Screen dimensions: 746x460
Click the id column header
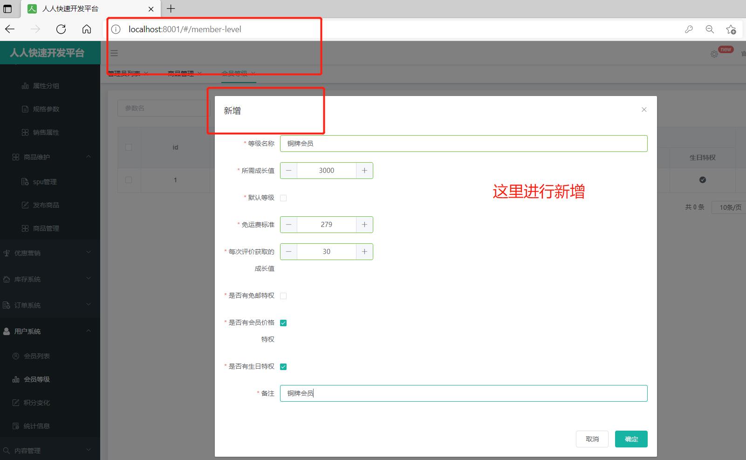(x=175, y=147)
